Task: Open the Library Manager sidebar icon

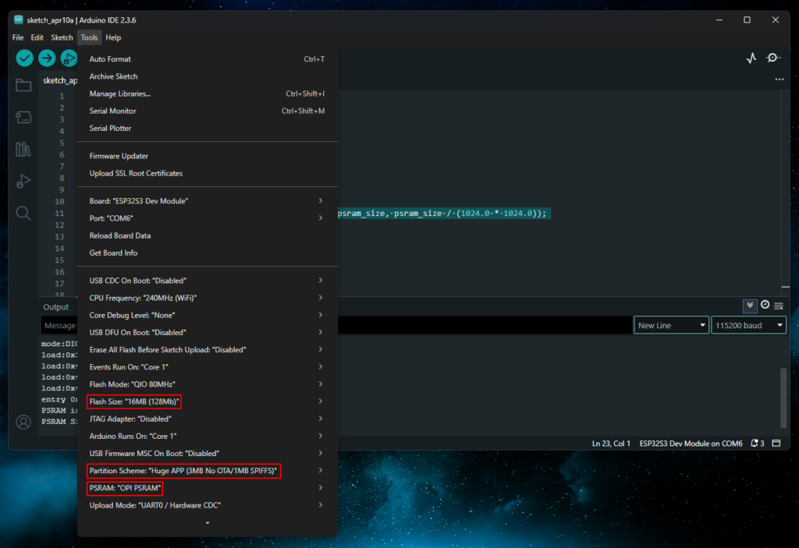Action: (x=23, y=149)
